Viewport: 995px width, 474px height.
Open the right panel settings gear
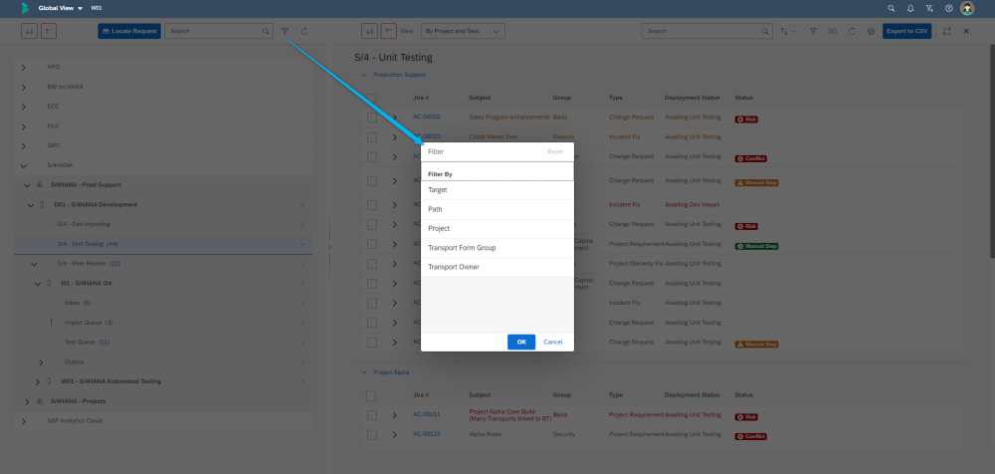[871, 31]
